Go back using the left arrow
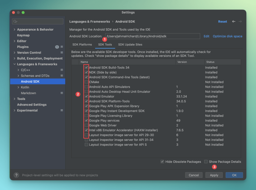Viewport: 256px width, 190px height. point(234,21)
